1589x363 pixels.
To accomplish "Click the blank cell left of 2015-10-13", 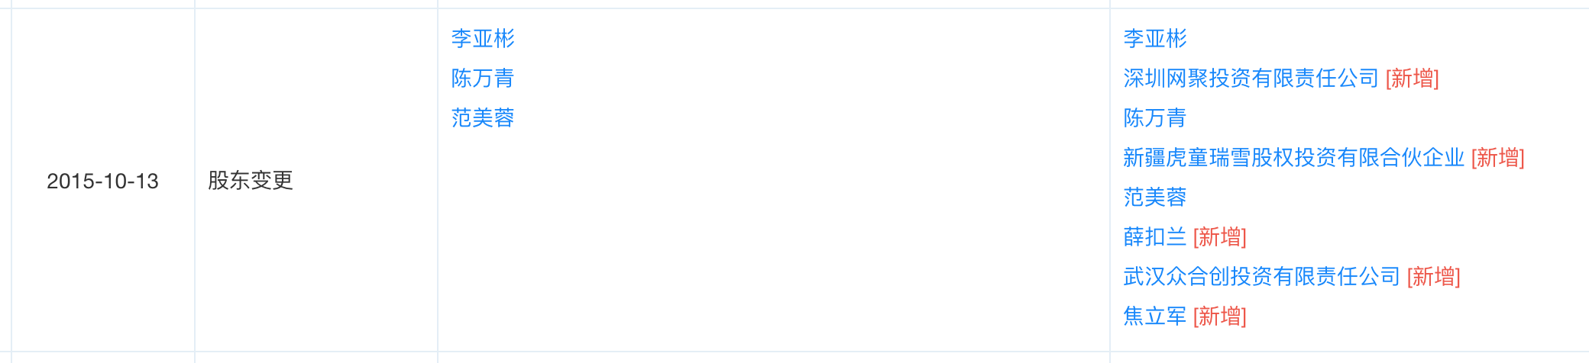I will coord(5,181).
